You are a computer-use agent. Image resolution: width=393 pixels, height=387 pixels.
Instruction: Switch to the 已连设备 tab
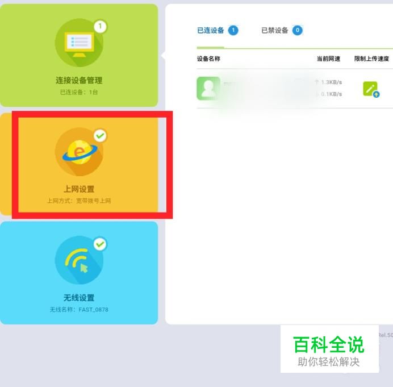coord(211,30)
